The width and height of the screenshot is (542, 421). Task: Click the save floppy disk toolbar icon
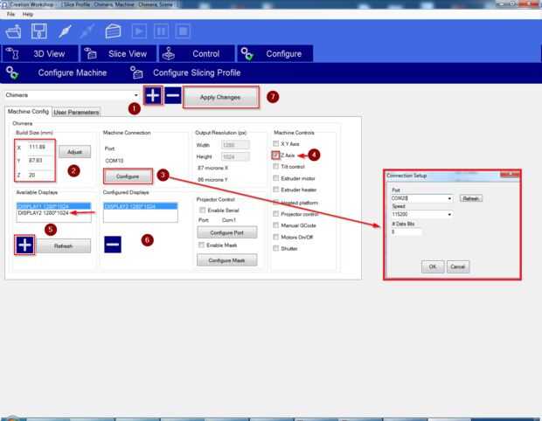pos(39,31)
